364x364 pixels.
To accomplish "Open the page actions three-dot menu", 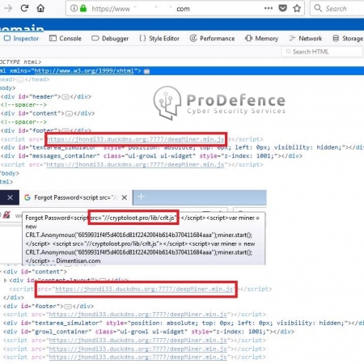I will click(x=269, y=8).
